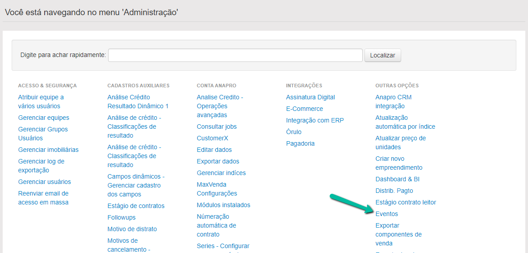Open Motivo de distrato option
The height and width of the screenshot is (253, 528).
coord(132,229)
